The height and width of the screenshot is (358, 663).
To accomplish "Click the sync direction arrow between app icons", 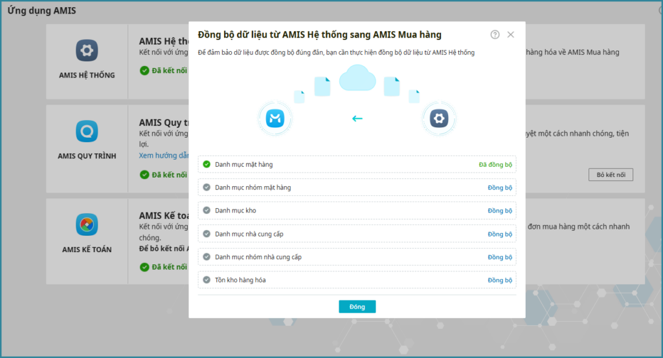I will click(357, 119).
